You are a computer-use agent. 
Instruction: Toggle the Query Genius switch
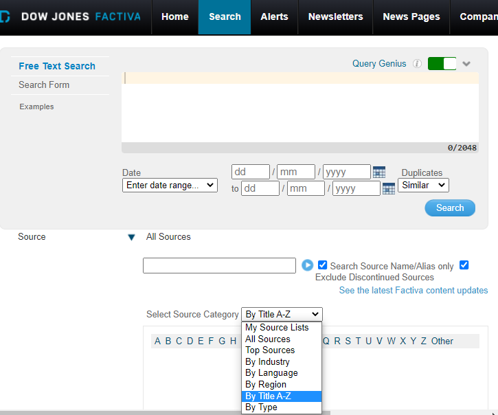[x=442, y=63]
